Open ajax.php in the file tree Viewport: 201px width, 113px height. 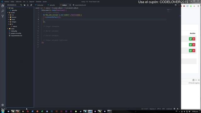tap(14, 10)
